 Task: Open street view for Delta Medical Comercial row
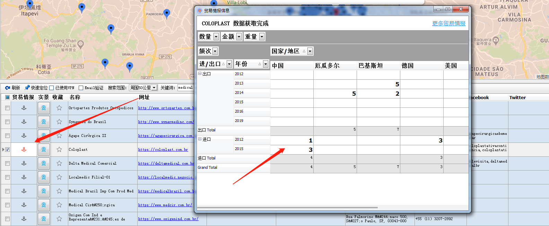44,163
